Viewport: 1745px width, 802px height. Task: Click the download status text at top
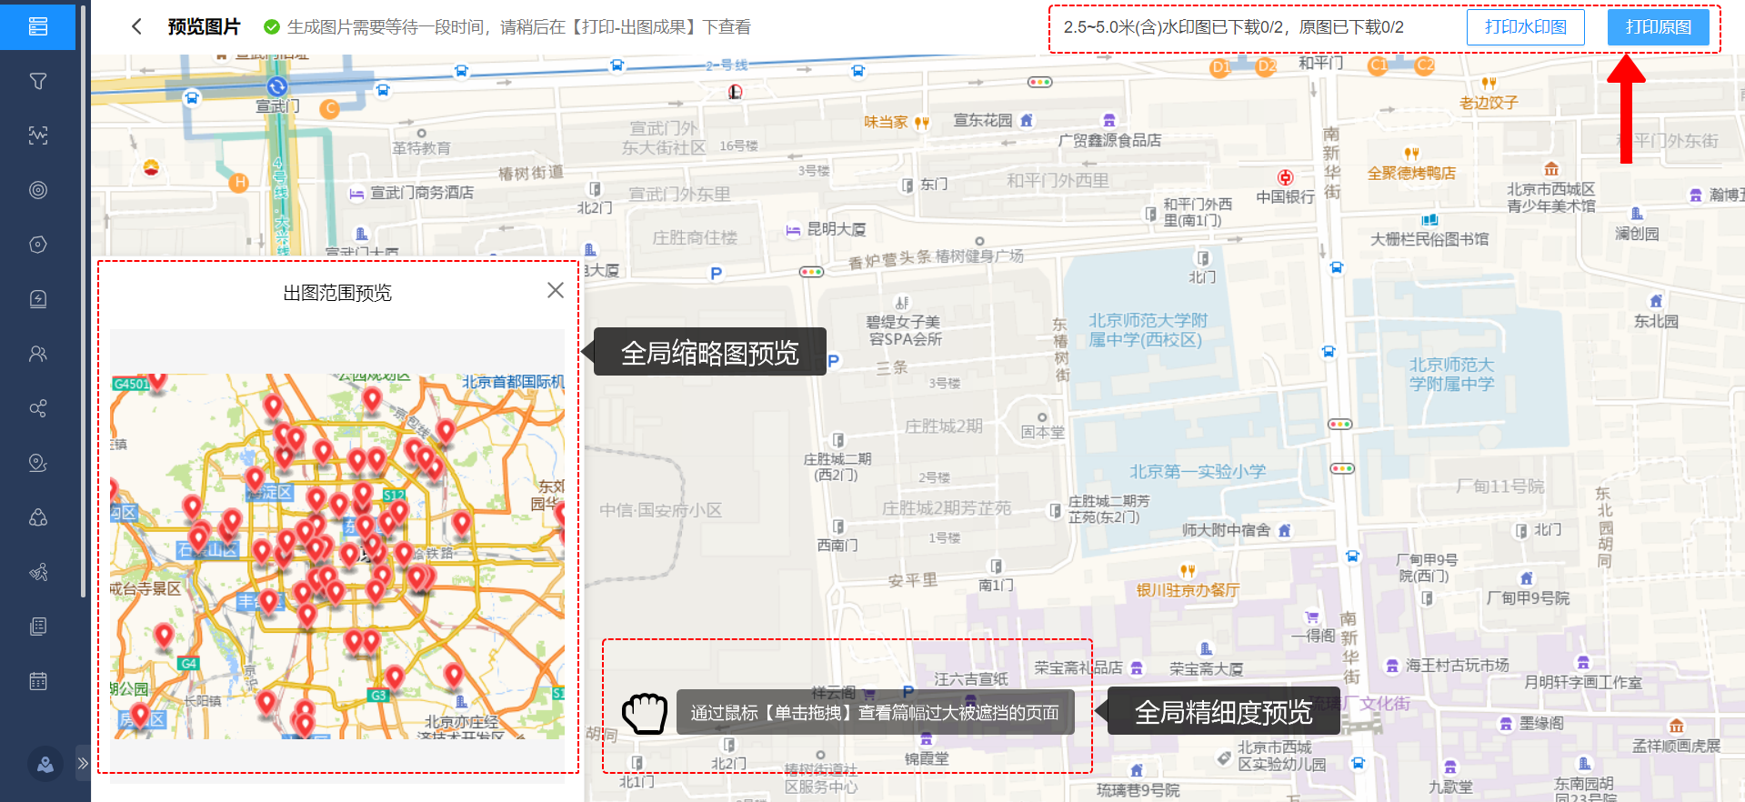pos(1233,27)
